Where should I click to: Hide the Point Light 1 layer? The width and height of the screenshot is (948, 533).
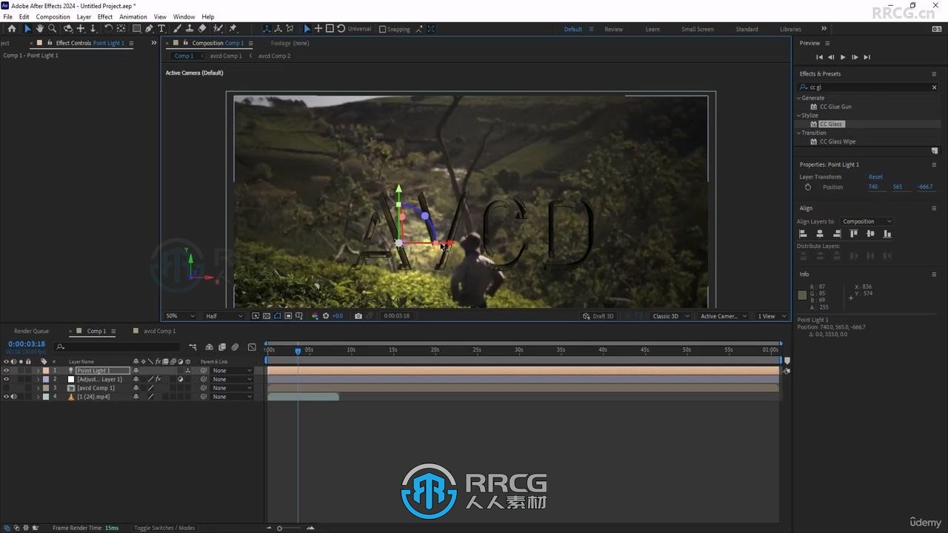pos(6,370)
